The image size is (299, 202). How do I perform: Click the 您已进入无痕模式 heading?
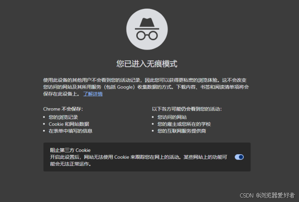[147, 64]
